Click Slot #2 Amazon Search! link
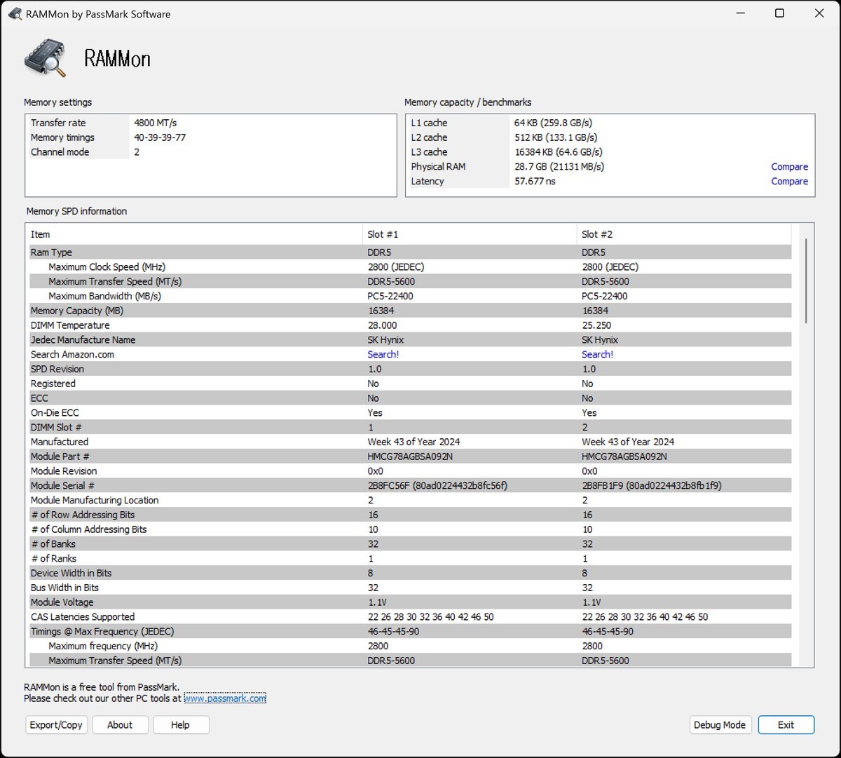This screenshot has height=758, width=841. click(597, 355)
